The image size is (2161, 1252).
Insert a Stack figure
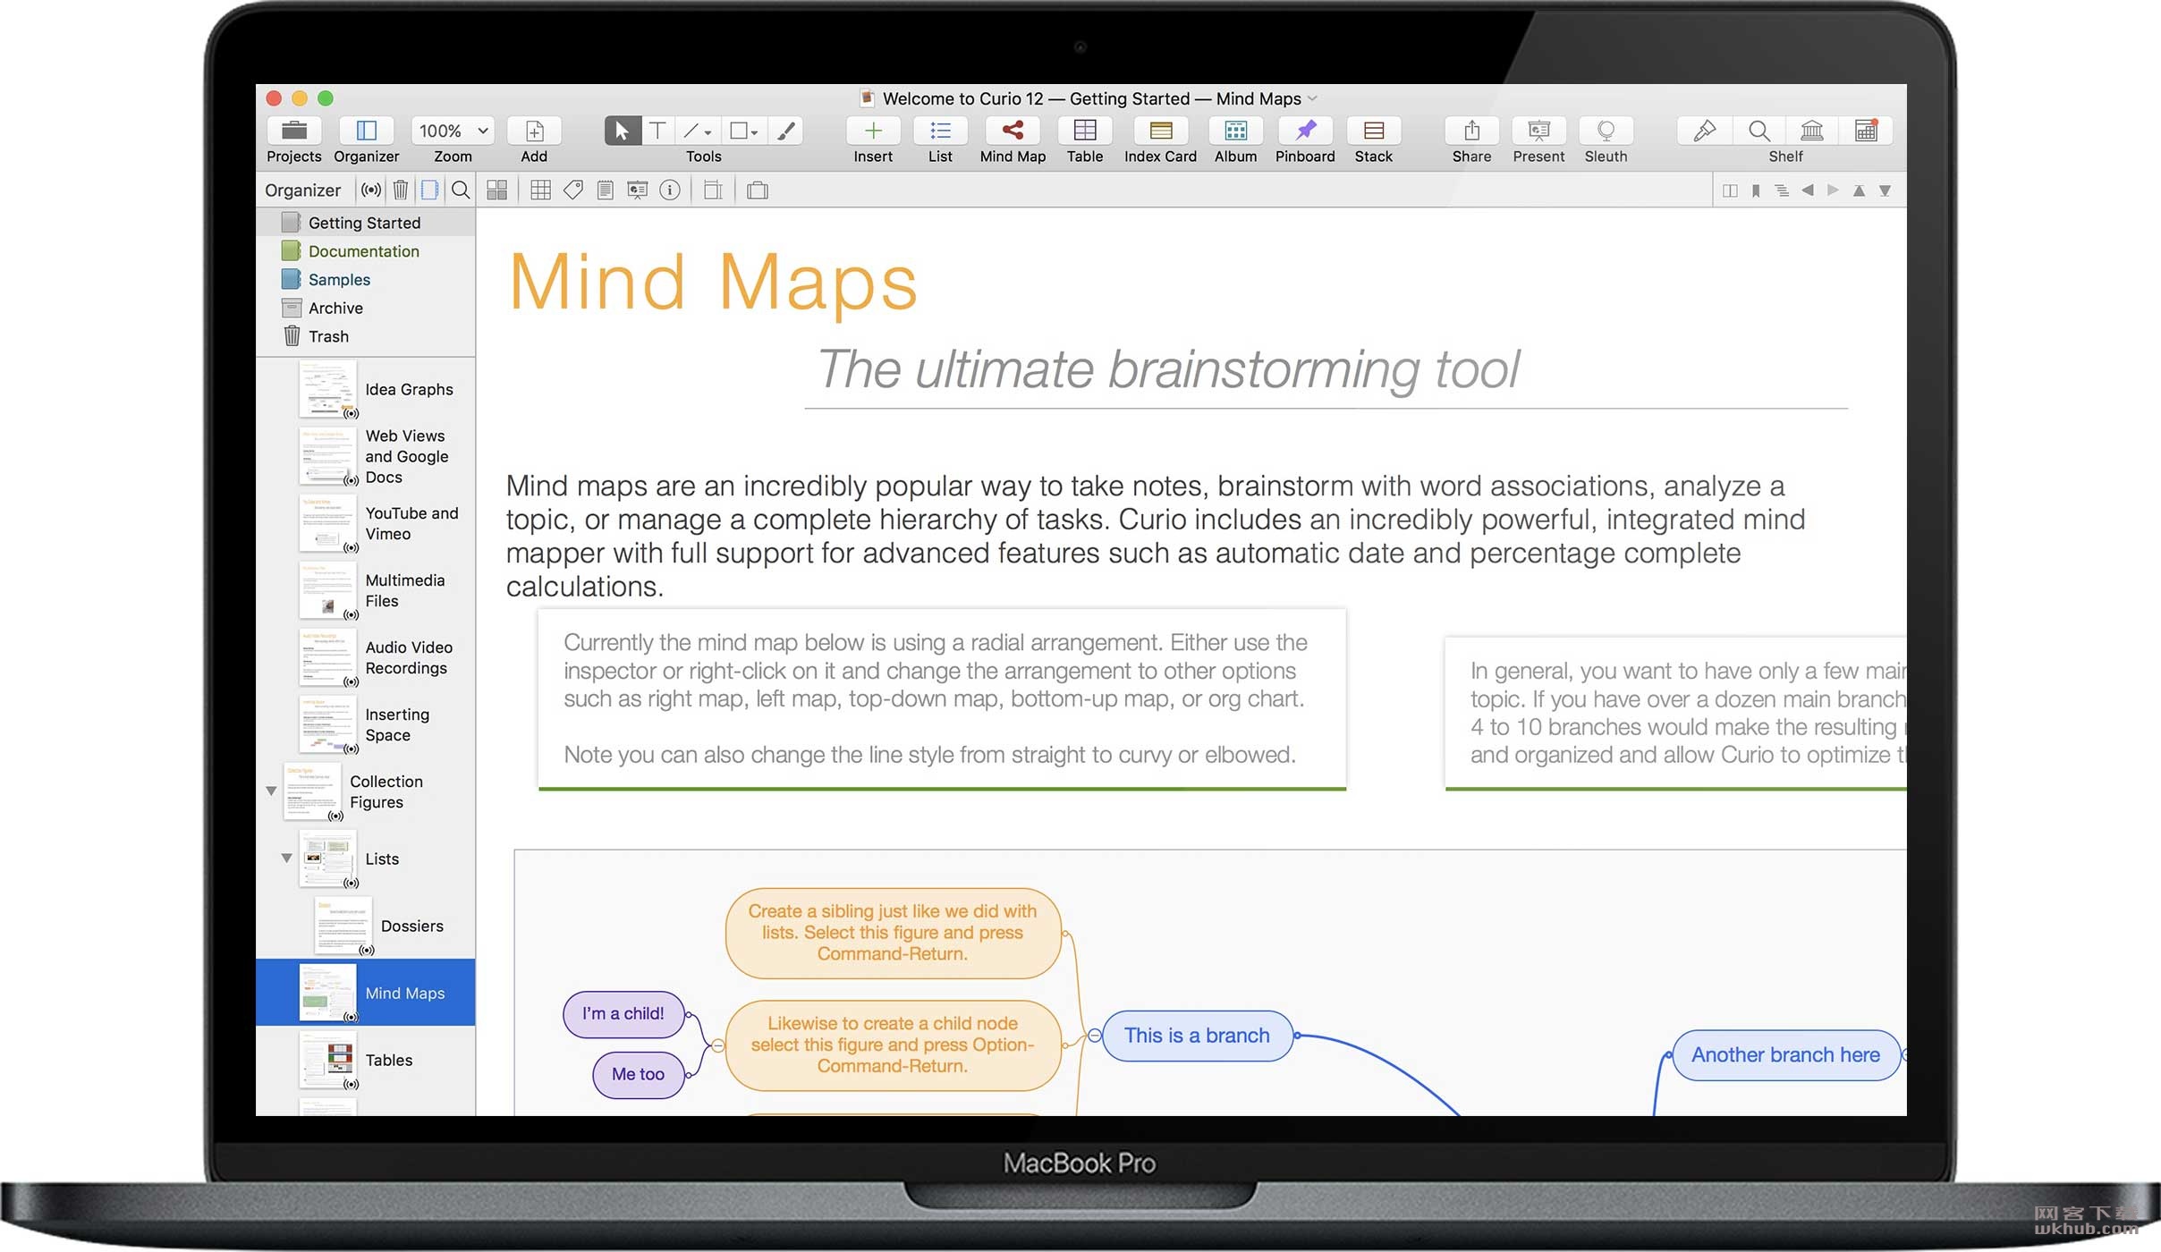1374,131
